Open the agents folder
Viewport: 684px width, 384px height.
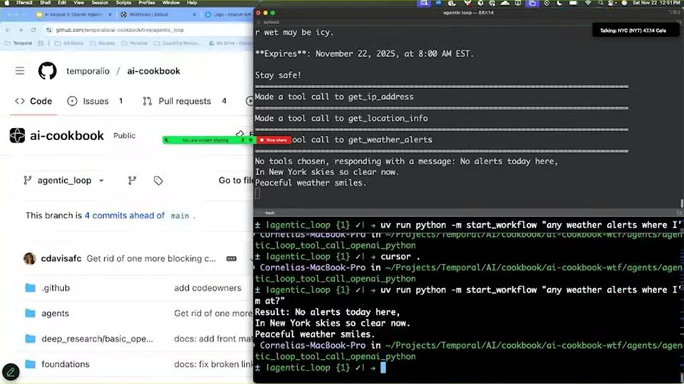[x=55, y=313]
